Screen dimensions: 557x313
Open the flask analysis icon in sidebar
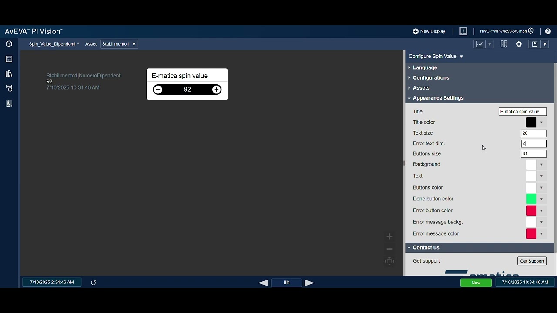pyautogui.click(x=9, y=103)
